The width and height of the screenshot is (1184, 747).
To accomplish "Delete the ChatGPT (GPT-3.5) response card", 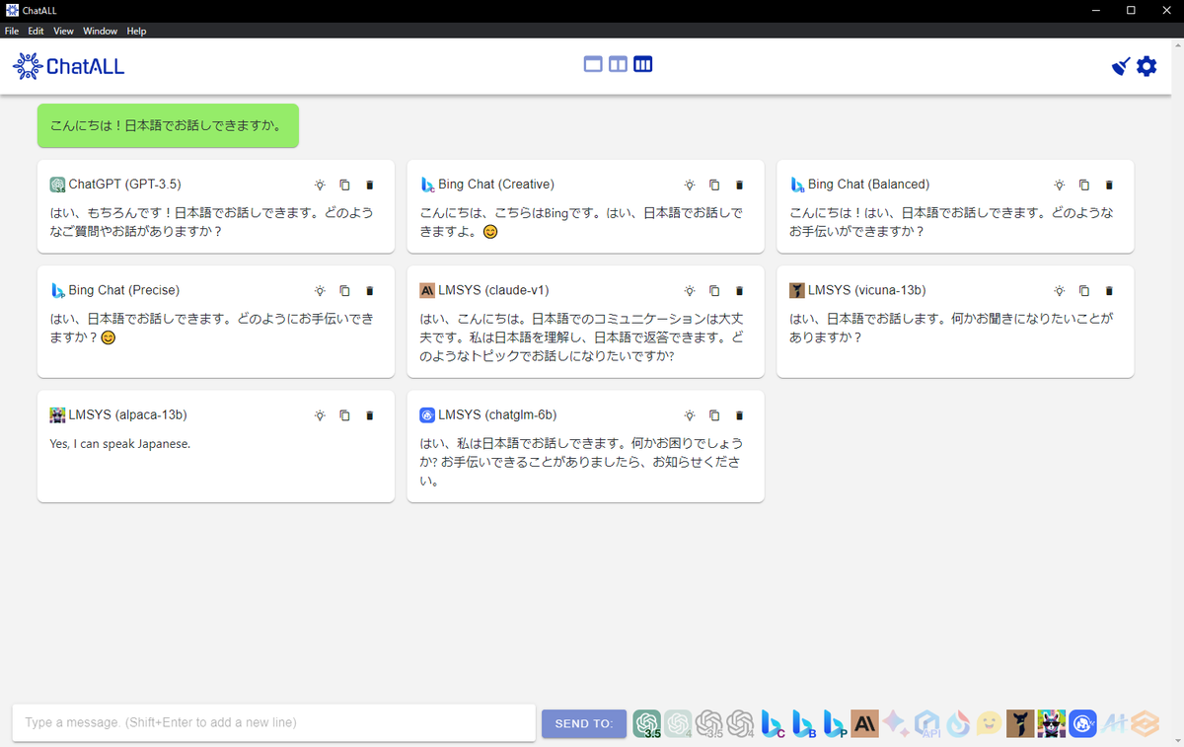I will [x=370, y=185].
